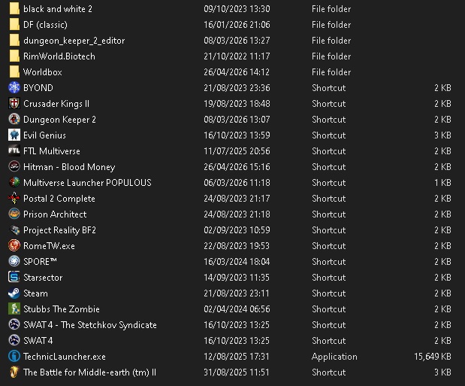This screenshot has height=386, width=465.
Task: Select the "Stubbs The Zombie" name
Action: (x=62, y=309)
